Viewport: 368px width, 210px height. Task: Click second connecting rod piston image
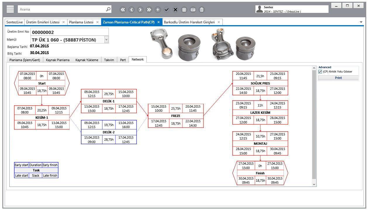234,44
